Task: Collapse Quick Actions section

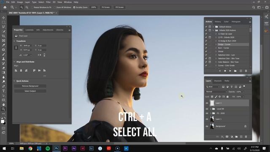Action: pyautogui.click(x=14, y=81)
